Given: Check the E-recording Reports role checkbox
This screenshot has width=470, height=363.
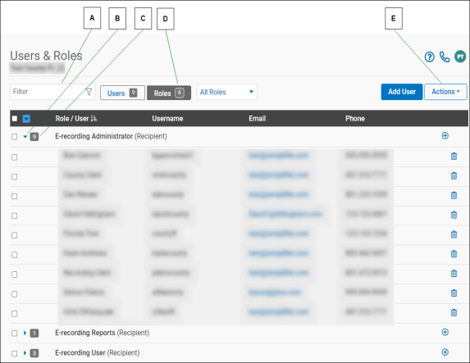Looking at the screenshot, I should click(x=15, y=334).
